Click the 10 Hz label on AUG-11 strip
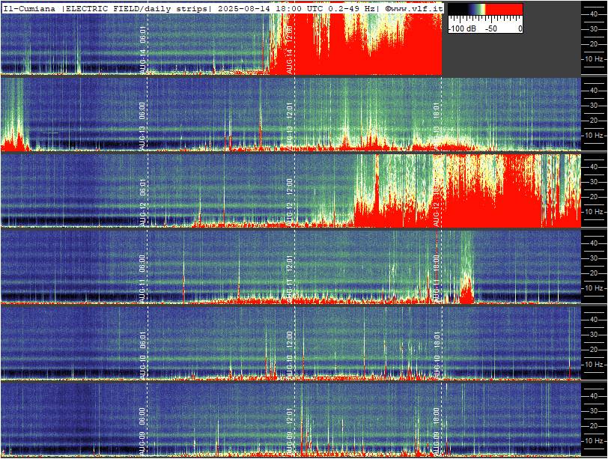 click(594, 288)
